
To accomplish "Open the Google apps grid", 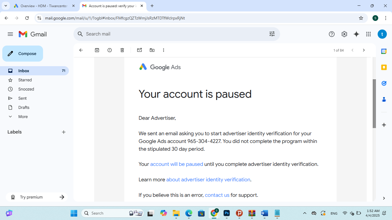I will tap(368, 34).
